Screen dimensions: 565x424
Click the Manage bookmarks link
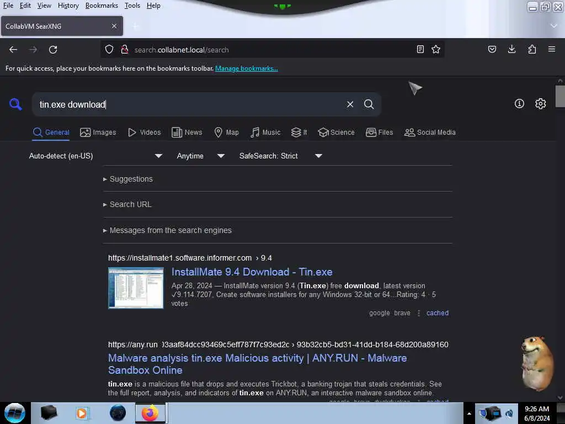[247, 68]
